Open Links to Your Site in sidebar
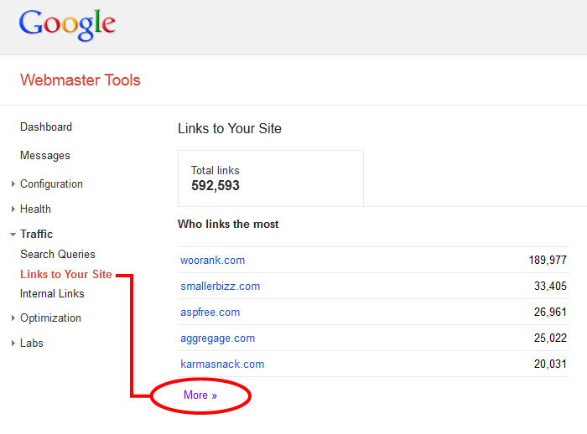587x434 pixels. [66, 274]
